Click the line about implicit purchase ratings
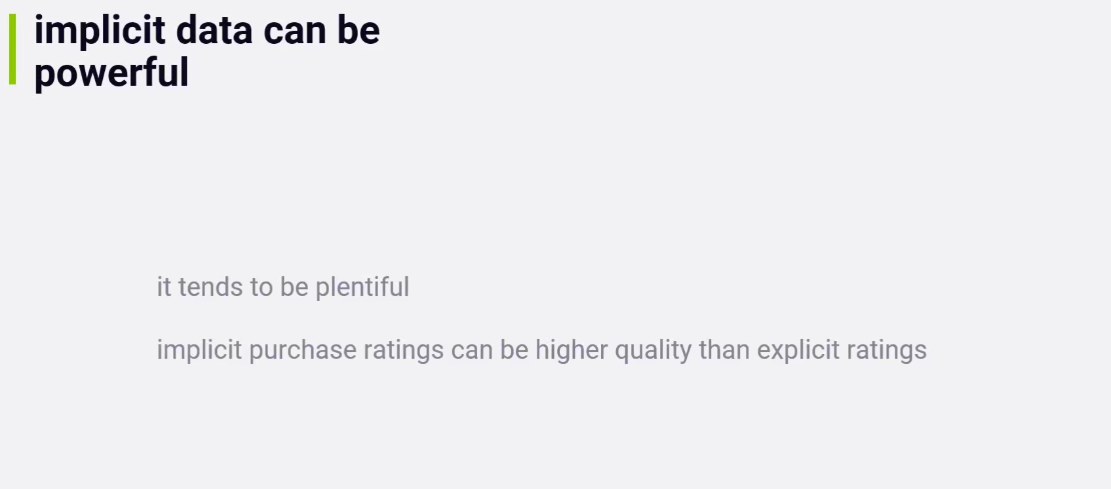The image size is (1111, 489). 541,350
